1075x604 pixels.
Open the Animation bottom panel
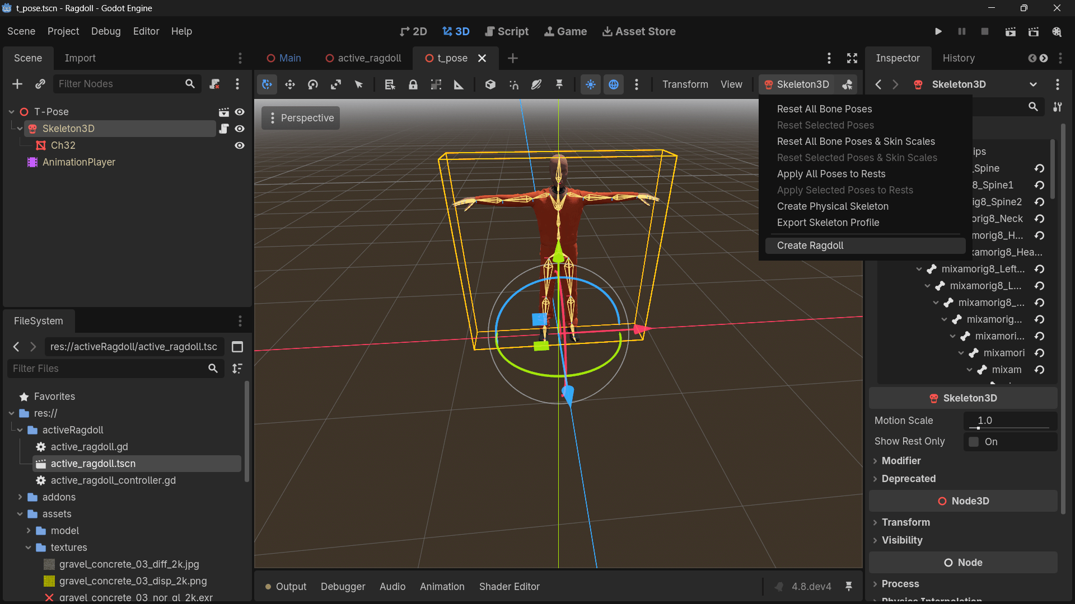pyautogui.click(x=442, y=587)
